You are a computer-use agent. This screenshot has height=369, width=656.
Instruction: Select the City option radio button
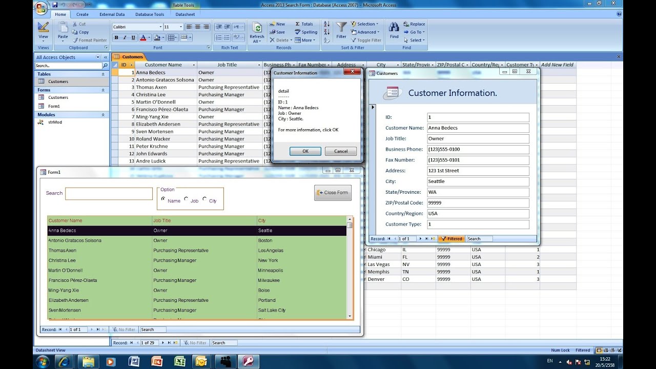pos(204,199)
